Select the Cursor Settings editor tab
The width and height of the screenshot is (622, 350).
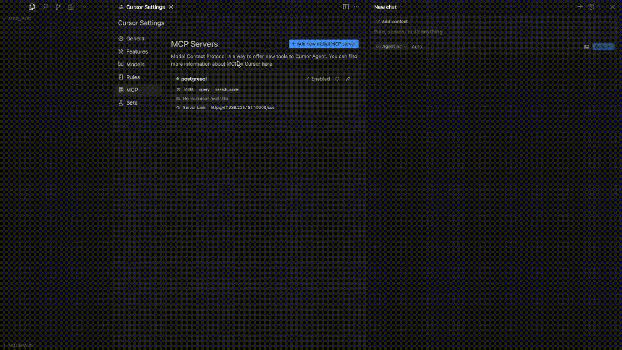(x=145, y=7)
